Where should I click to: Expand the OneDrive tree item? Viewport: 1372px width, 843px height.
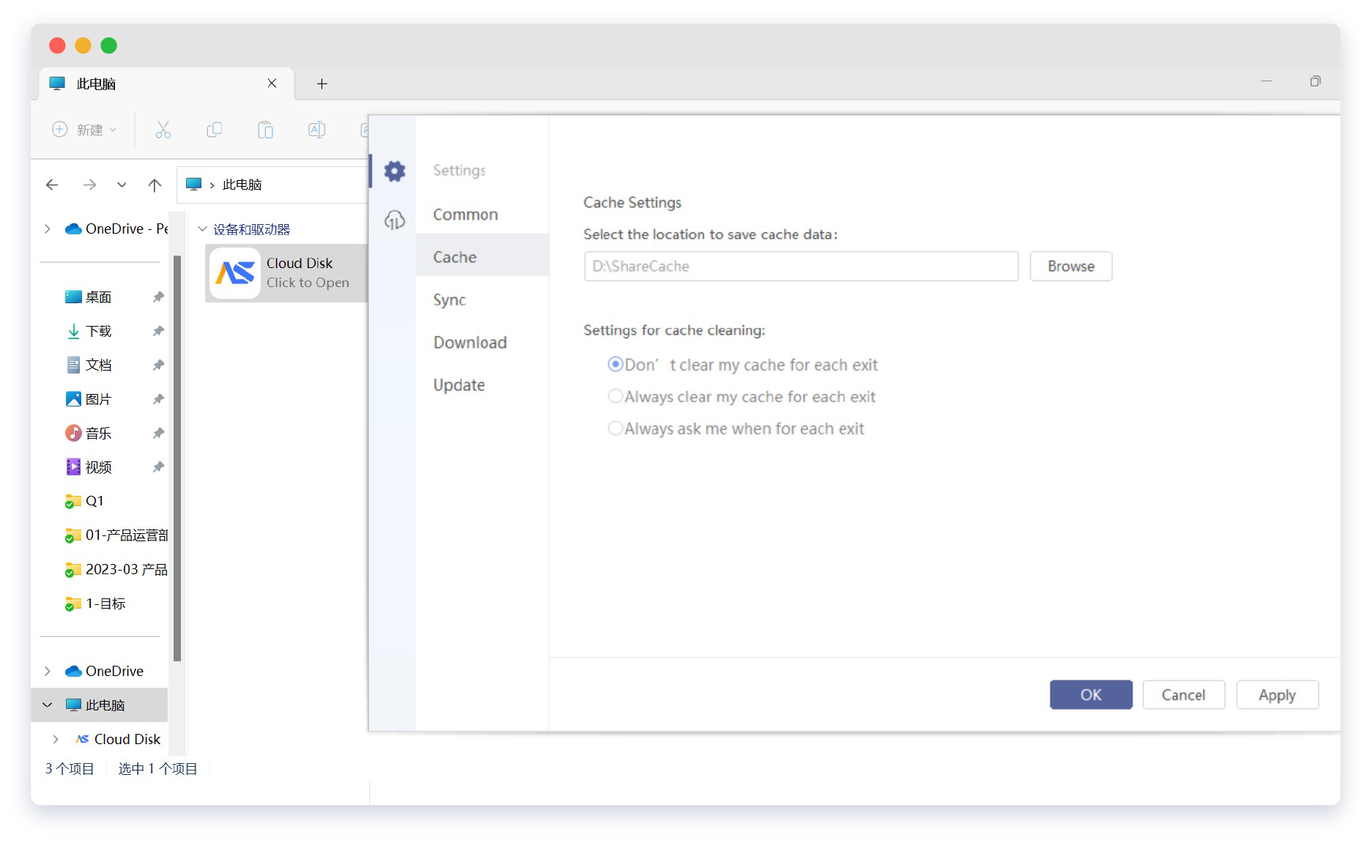(x=47, y=670)
